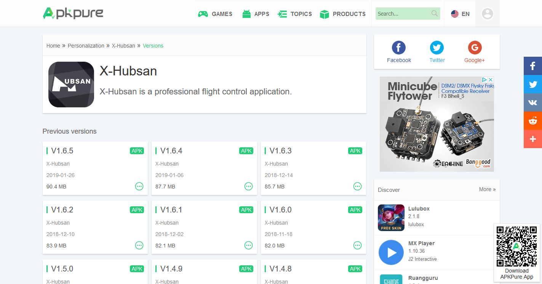Viewport: 542px width, 284px height.
Task: Click APK badge on V1.6.2
Action: click(137, 210)
